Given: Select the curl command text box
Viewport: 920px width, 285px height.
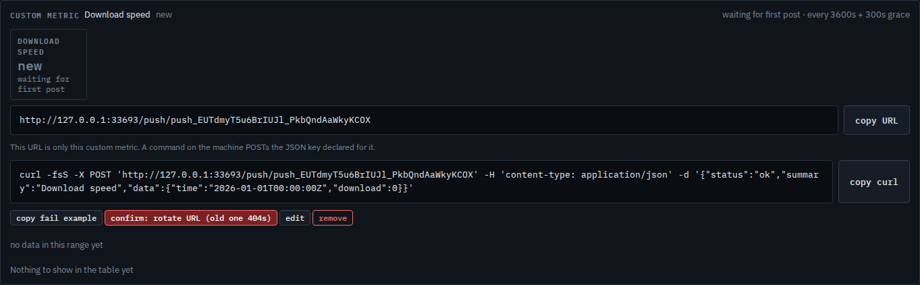Looking at the screenshot, I should pyautogui.click(x=421, y=182).
